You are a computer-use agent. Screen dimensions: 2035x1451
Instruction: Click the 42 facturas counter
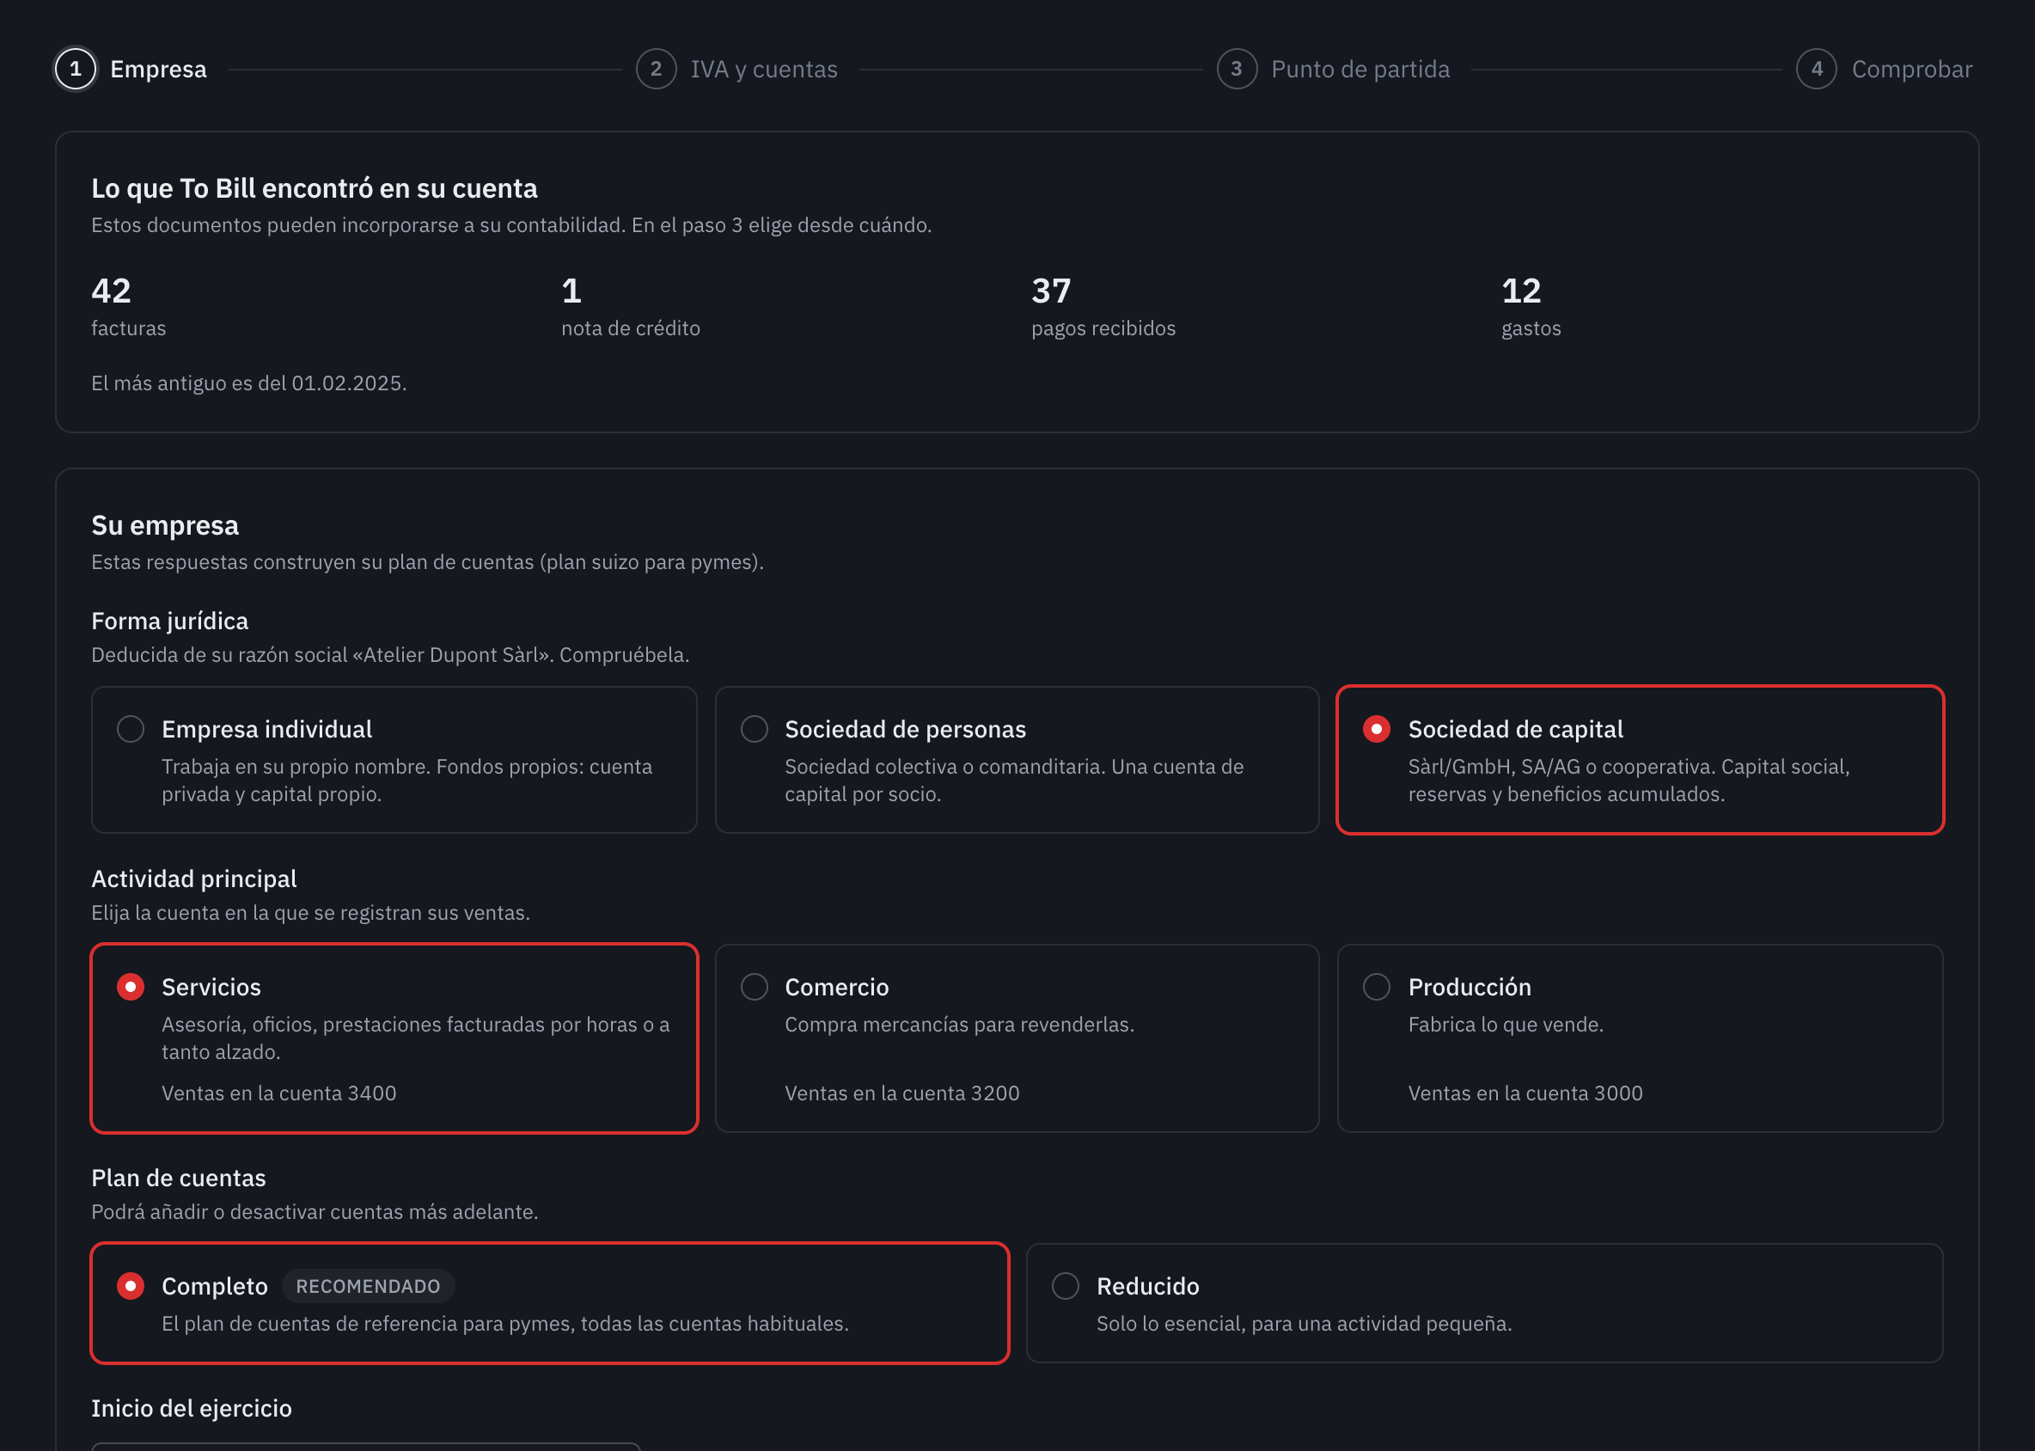[x=129, y=307]
